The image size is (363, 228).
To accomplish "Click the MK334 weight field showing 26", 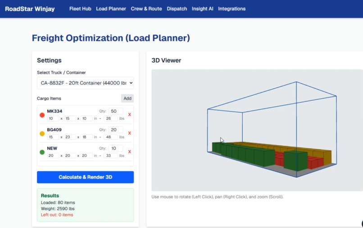I will pyautogui.click(x=110, y=118).
